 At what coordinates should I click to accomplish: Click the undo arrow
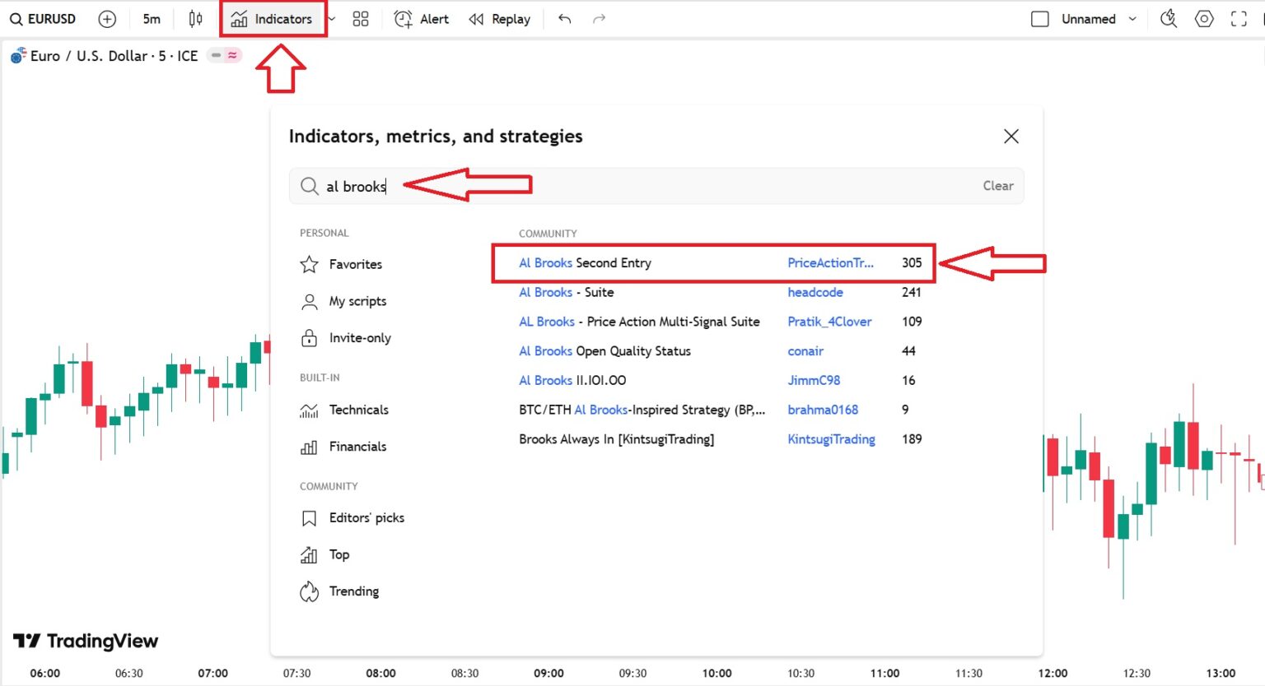564,19
